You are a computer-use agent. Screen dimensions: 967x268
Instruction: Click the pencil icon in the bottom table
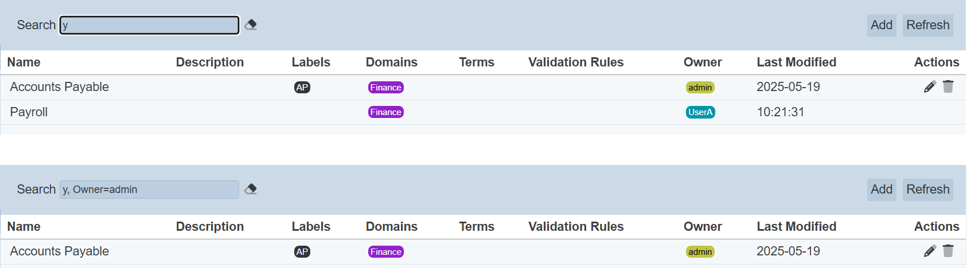(x=930, y=251)
